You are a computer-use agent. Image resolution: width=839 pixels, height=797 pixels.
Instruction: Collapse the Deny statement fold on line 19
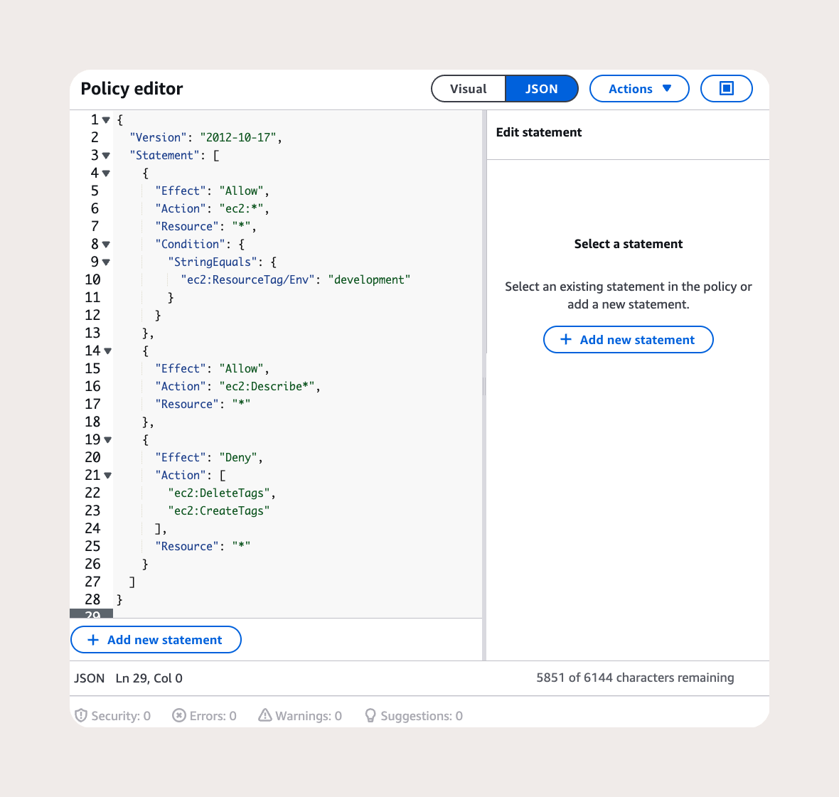pos(107,439)
